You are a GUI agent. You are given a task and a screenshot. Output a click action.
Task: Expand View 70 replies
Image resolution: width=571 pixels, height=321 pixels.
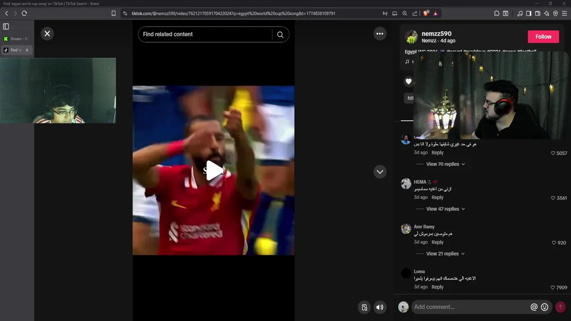tap(445, 164)
